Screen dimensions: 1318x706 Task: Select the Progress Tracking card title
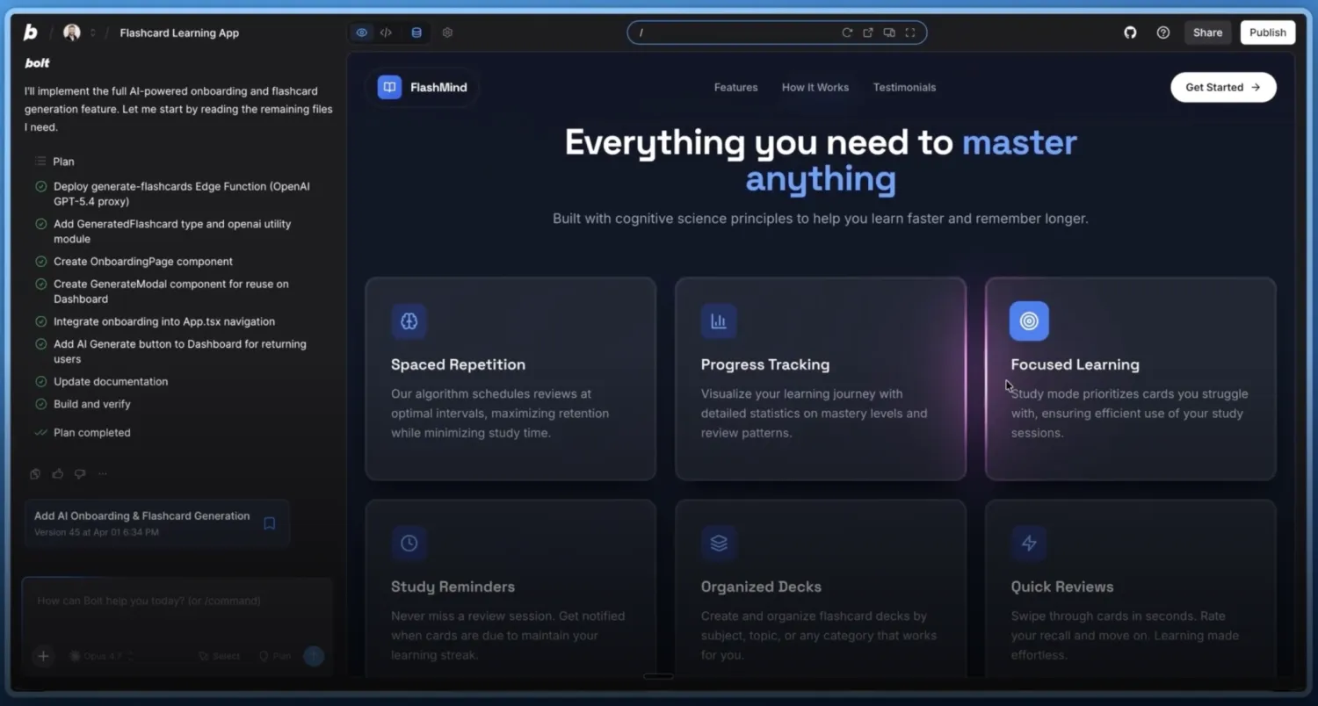pyautogui.click(x=764, y=364)
